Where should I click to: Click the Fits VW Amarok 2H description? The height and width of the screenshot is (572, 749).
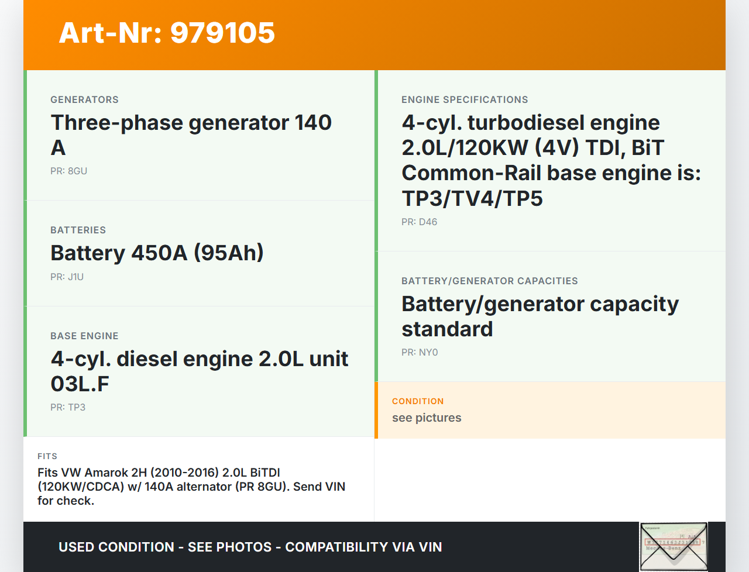pos(191,487)
